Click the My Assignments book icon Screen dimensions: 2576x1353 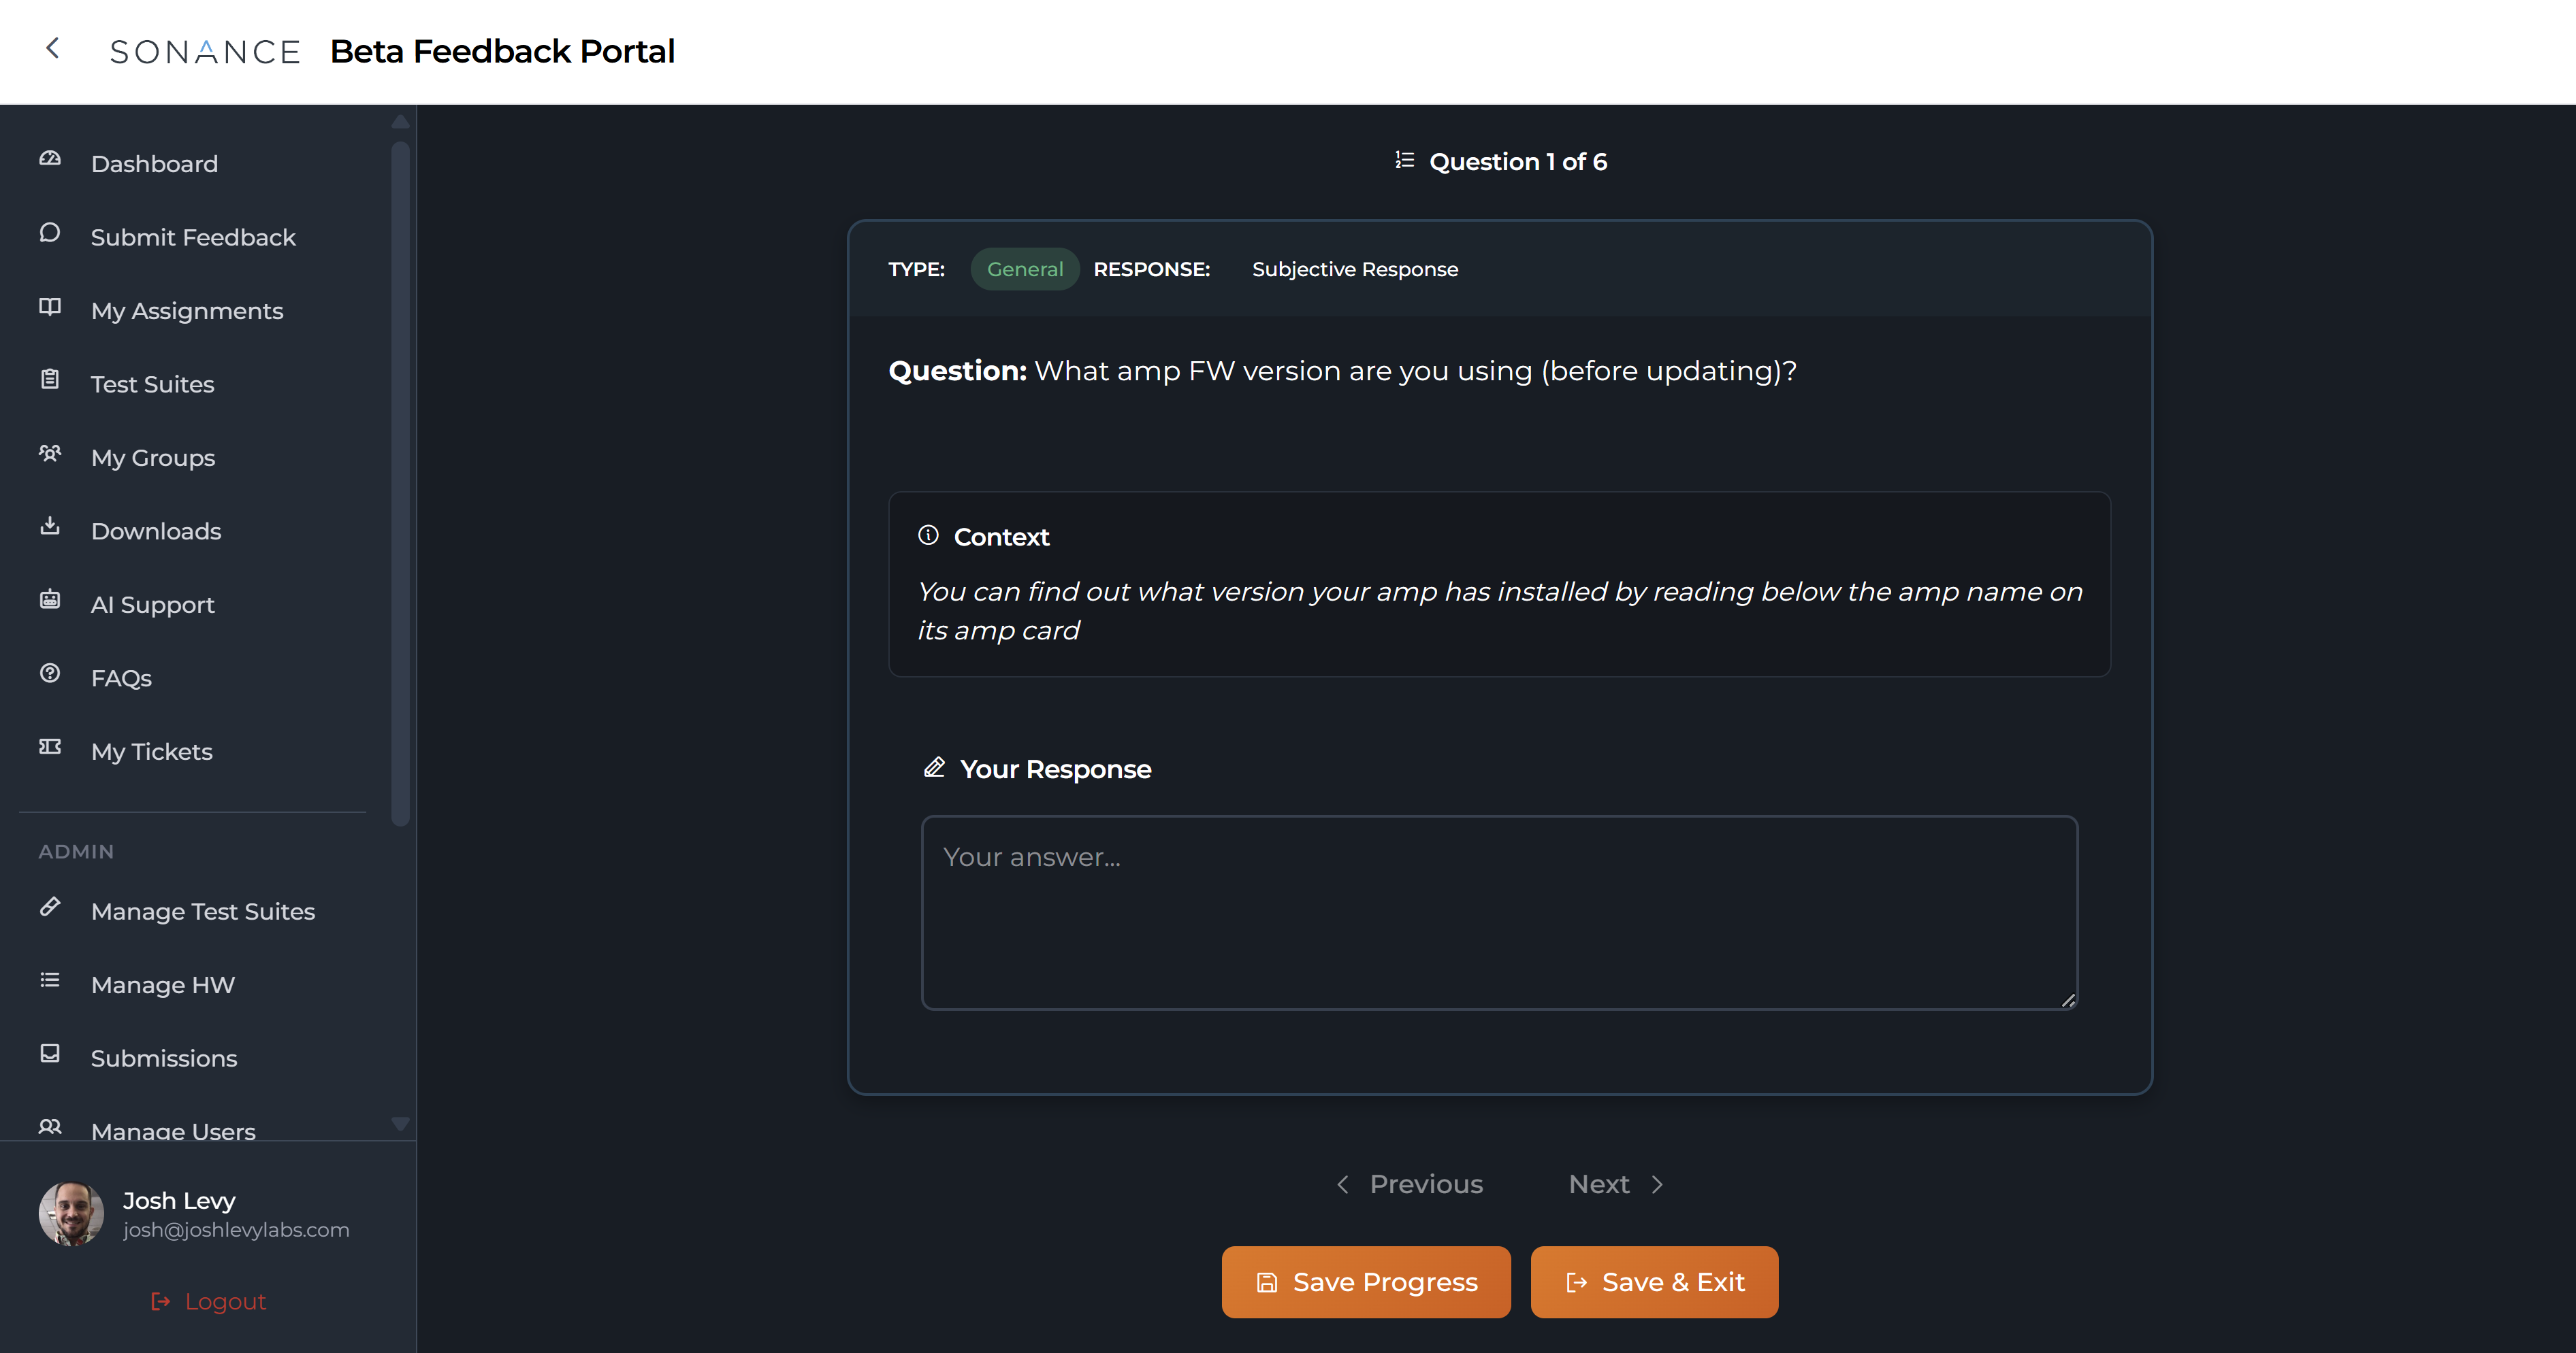(x=50, y=307)
